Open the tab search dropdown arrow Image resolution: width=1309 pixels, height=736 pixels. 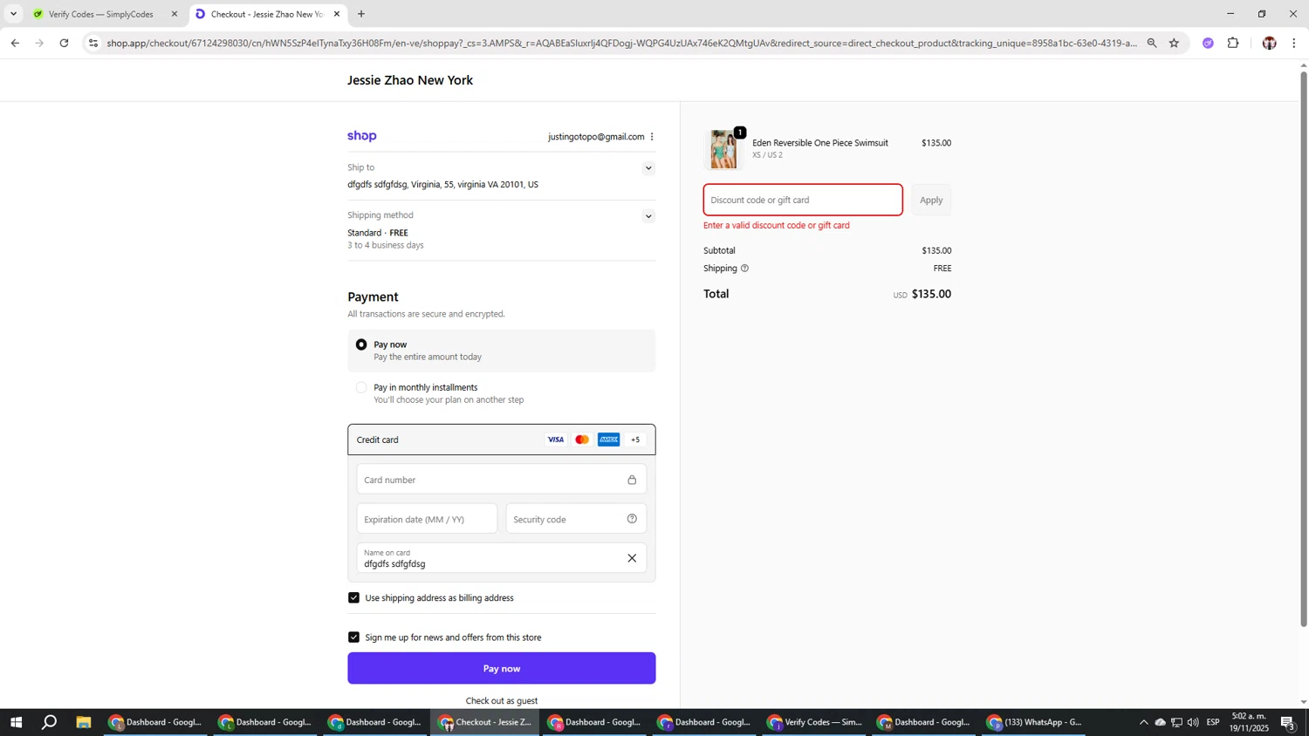(x=13, y=14)
